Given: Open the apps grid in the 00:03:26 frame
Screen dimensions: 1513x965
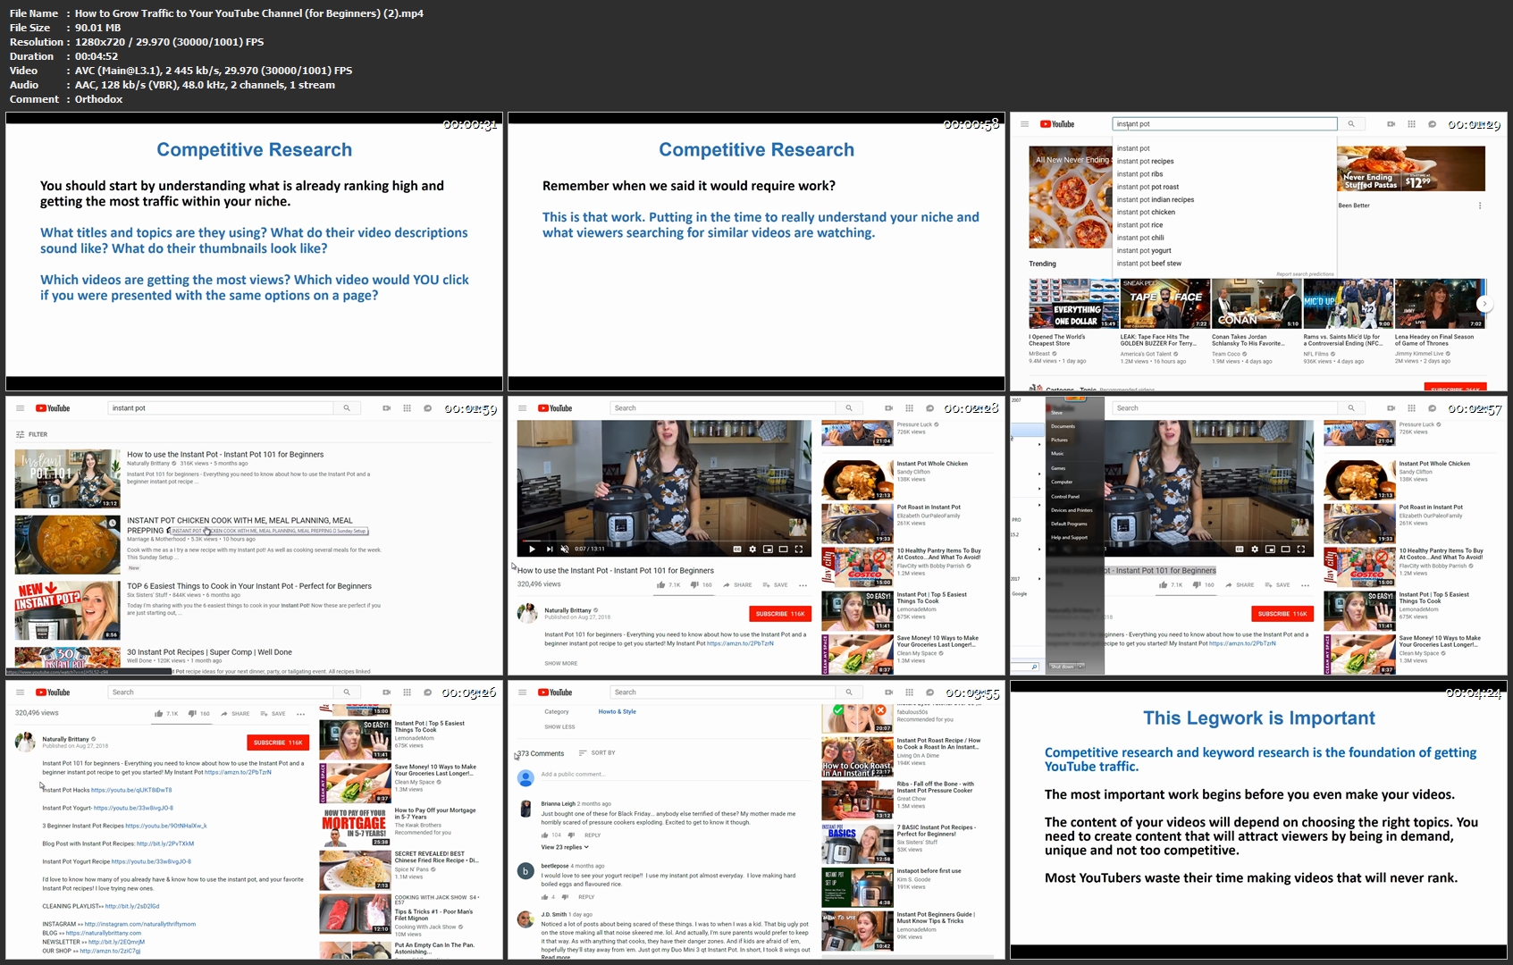Looking at the screenshot, I should click(x=407, y=692).
